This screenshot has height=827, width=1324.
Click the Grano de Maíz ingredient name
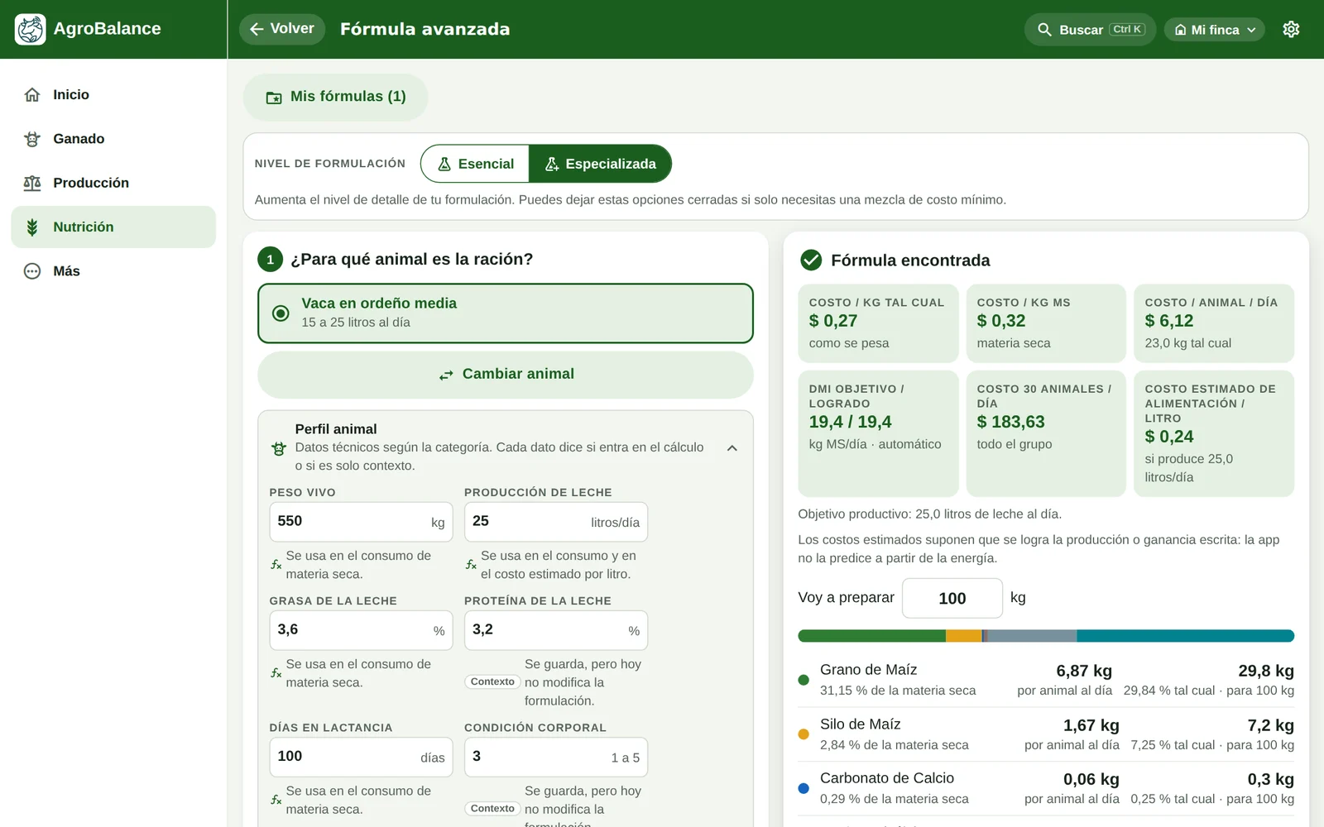click(868, 670)
